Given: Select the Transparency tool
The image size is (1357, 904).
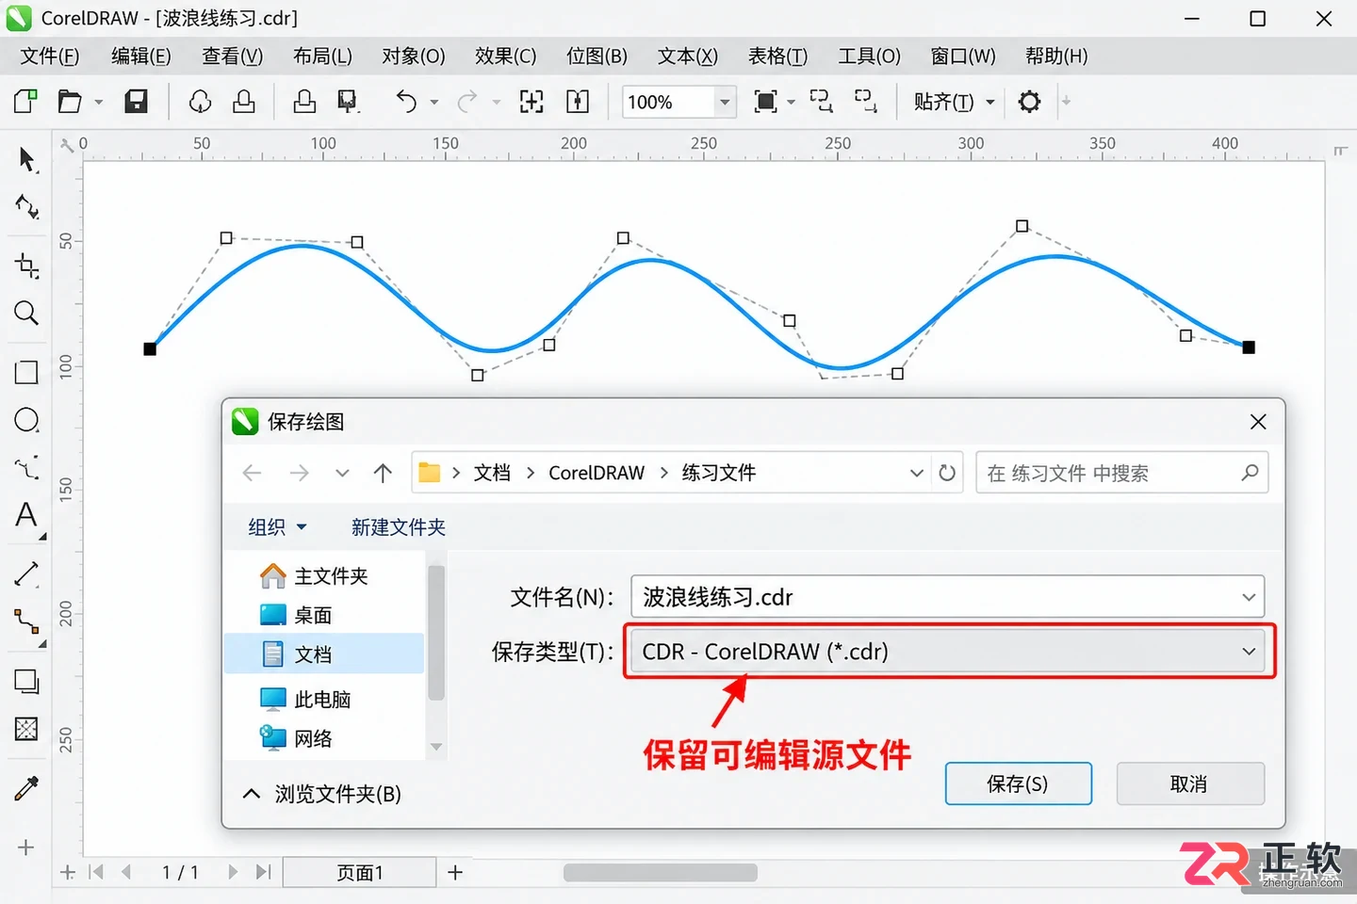Looking at the screenshot, I should [26, 729].
